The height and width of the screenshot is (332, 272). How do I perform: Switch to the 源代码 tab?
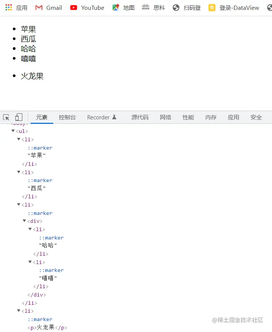click(140, 117)
